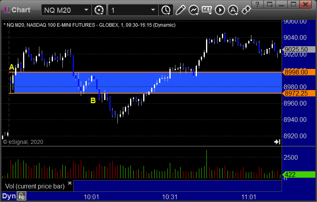Select the 8998.00 orange price marker

pyautogui.click(x=298, y=72)
